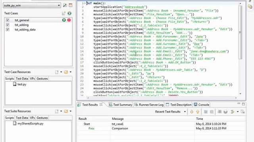Open Gestures tab in Test Case Resources
The width and height of the screenshot is (254, 142).
coord(42,78)
